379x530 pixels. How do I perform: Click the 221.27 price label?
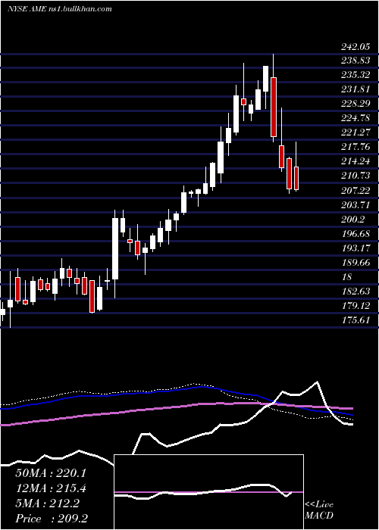click(355, 132)
